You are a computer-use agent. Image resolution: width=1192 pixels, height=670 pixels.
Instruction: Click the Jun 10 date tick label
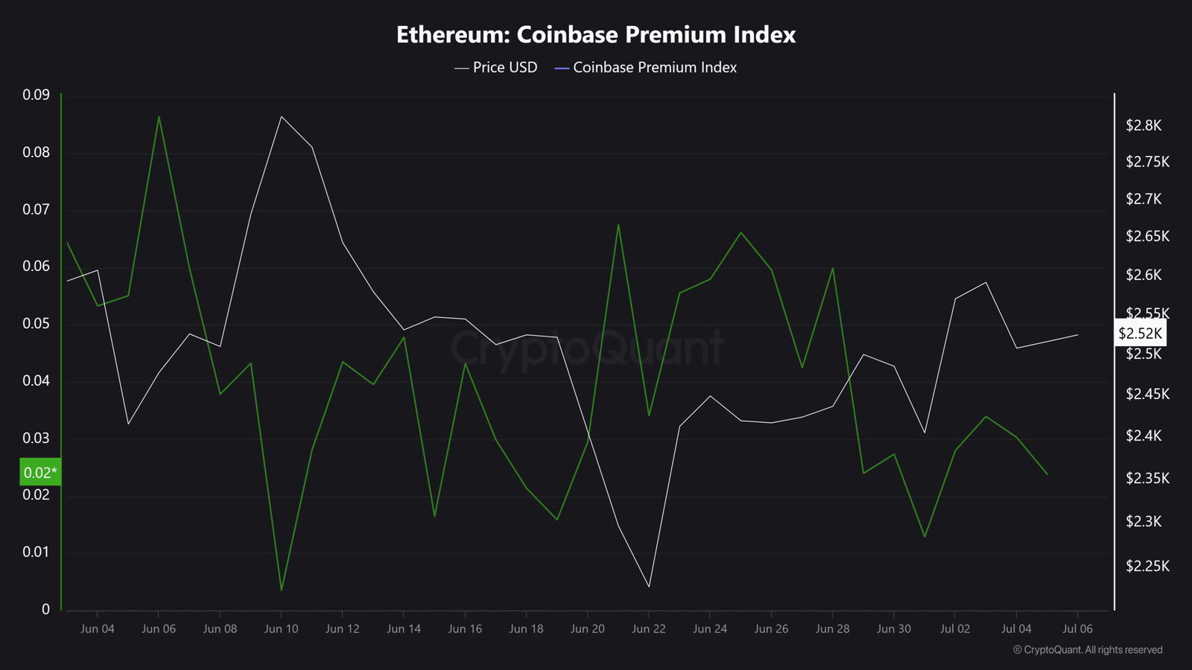(x=281, y=629)
